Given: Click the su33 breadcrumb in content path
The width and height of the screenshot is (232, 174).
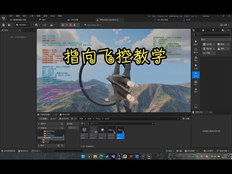Looking at the screenshot, I should (x=107, y=119).
